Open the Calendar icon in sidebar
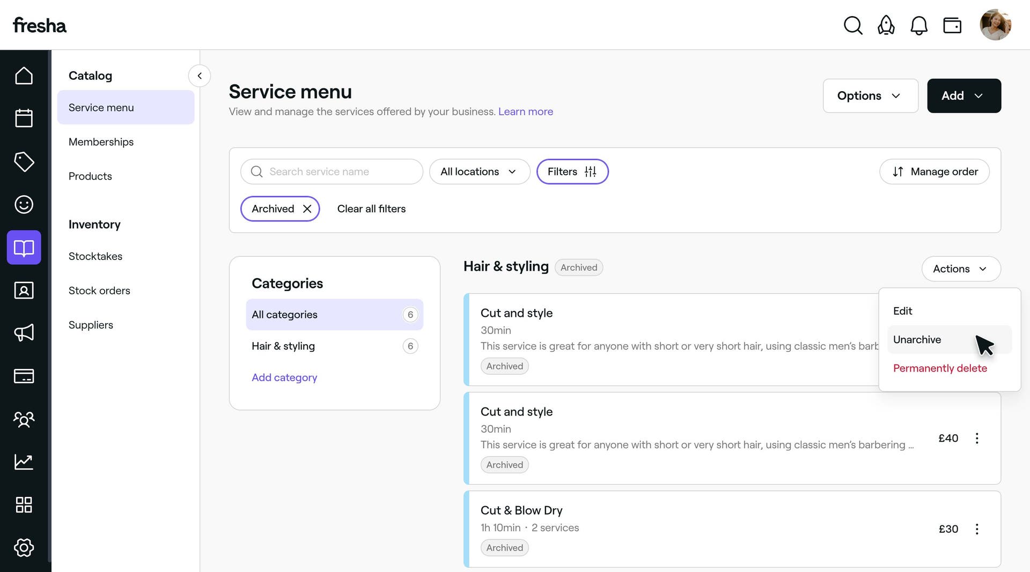Image resolution: width=1030 pixels, height=572 pixels. point(24,118)
